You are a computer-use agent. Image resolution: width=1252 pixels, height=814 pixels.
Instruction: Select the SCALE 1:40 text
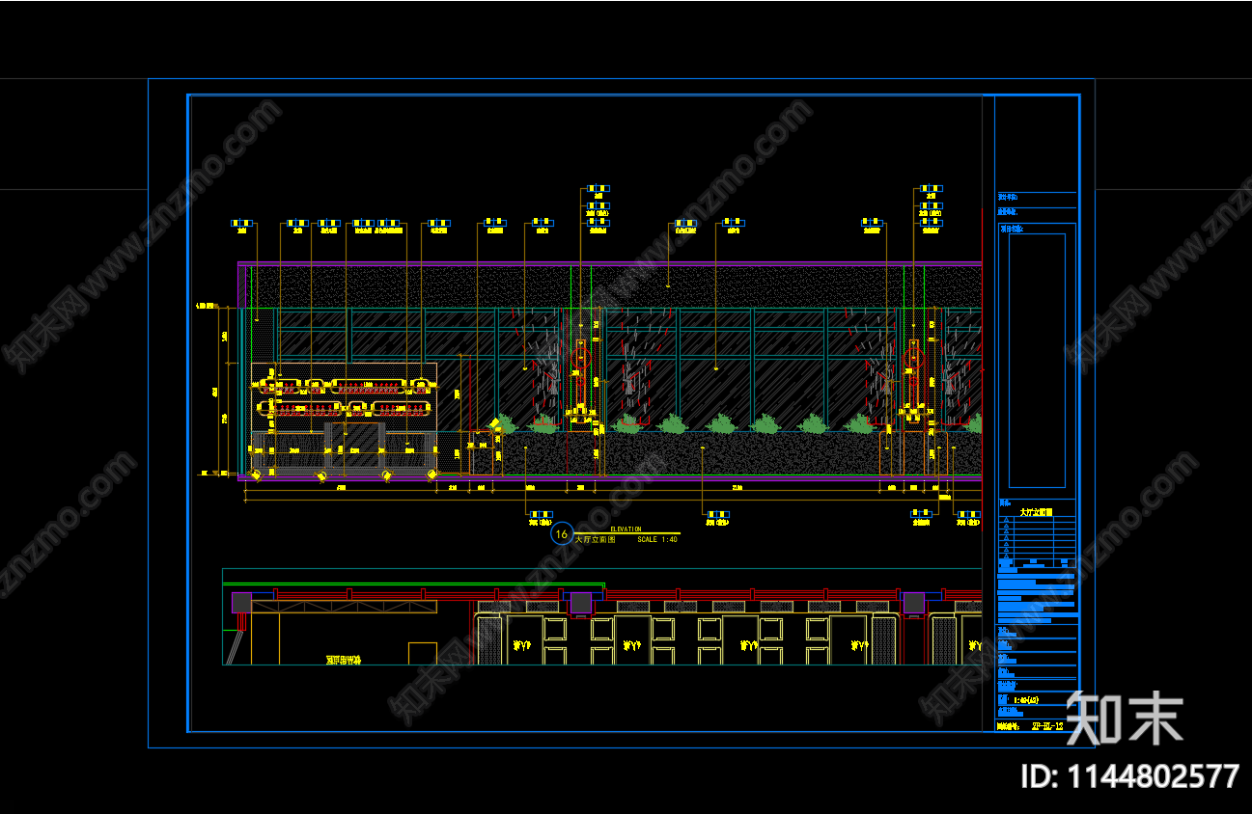point(657,540)
